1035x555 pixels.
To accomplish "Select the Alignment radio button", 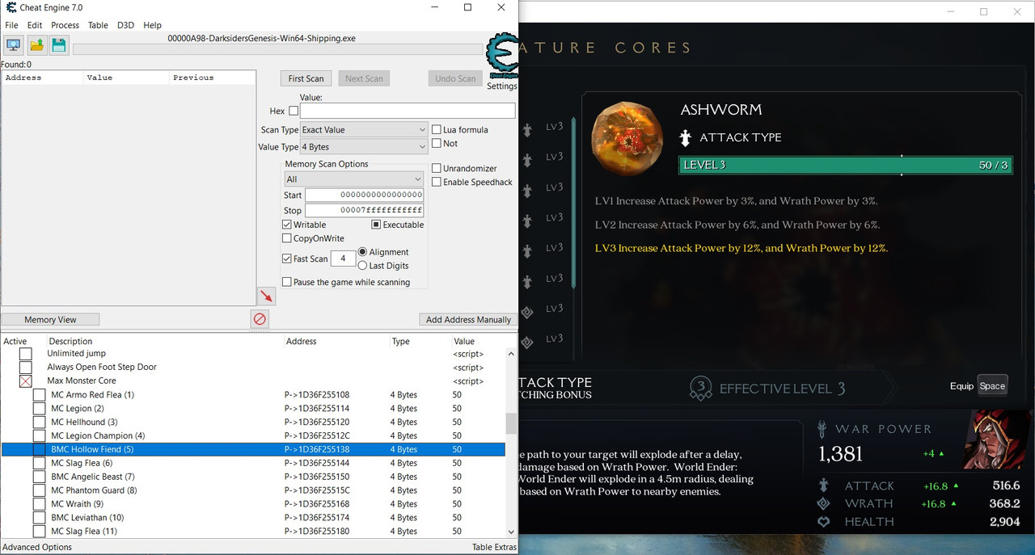I will [362, 252].
